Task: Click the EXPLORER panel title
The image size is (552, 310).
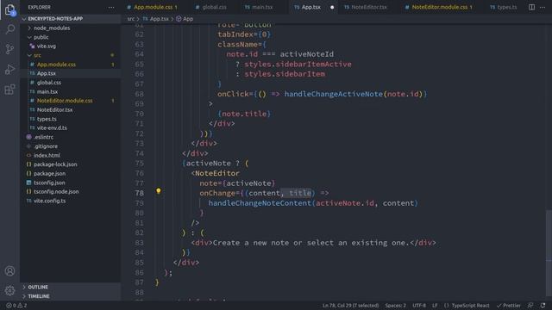Action: click(40, 8)
